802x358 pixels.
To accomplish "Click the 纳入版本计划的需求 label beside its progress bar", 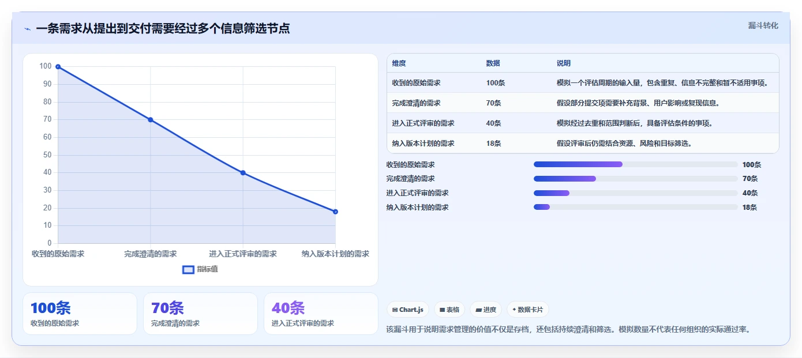I will pos(417,207).
